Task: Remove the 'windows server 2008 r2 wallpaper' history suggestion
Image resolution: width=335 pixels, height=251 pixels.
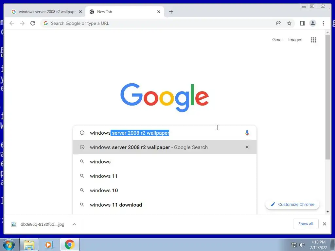Action: click(x=247, y=147)
